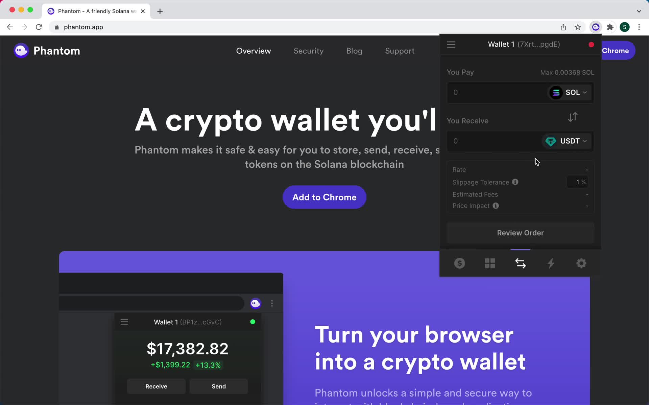Click the Add to Chrome button

tap(325, 197)
